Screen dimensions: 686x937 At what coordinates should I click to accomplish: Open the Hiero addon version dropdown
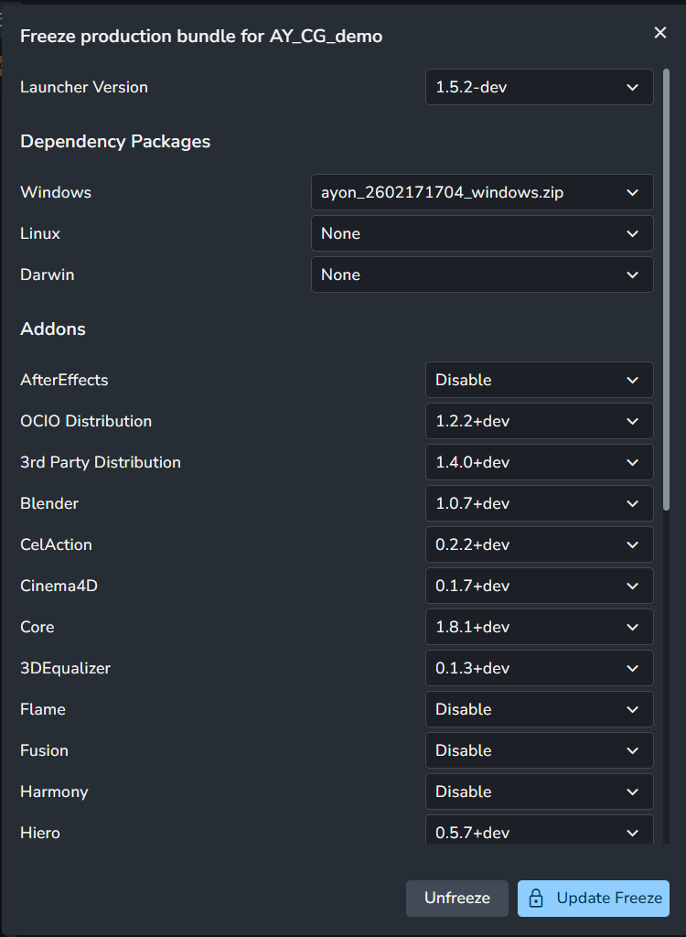point(539,830)
